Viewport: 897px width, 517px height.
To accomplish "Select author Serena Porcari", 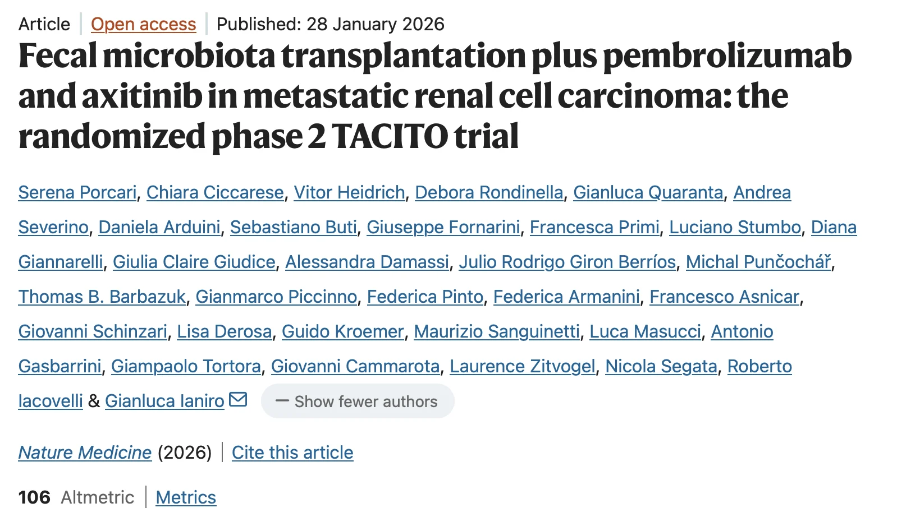I will tap(77, 192).
